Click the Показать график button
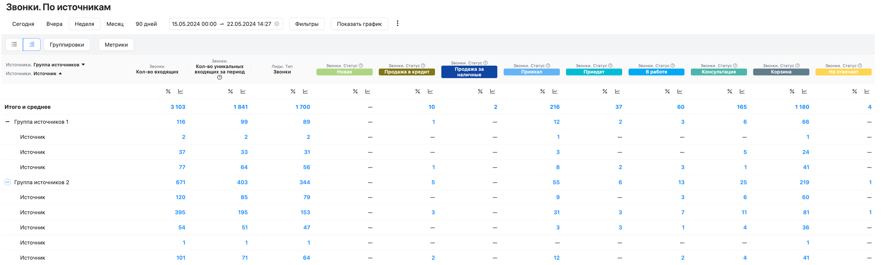The height and width of the screenshot is (265, 891). click(359, 24)
